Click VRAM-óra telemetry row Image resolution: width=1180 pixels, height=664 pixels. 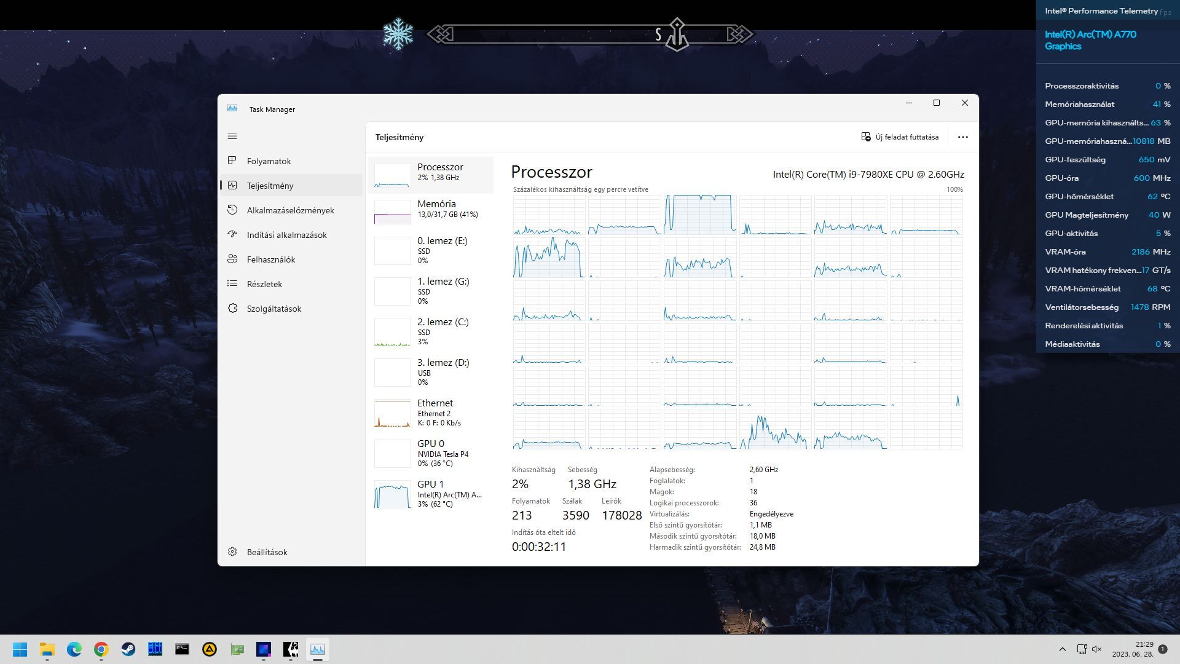click(x=1107, y=252)
